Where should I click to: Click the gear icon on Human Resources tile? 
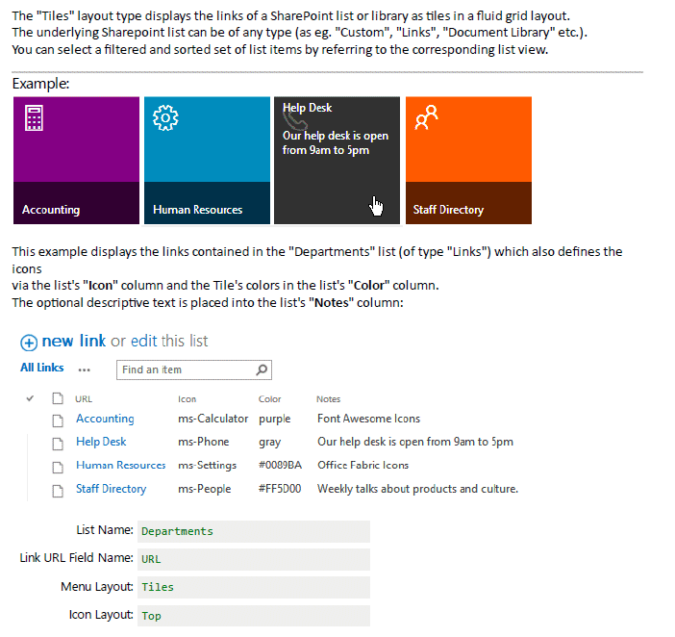[x=166, y=118]
